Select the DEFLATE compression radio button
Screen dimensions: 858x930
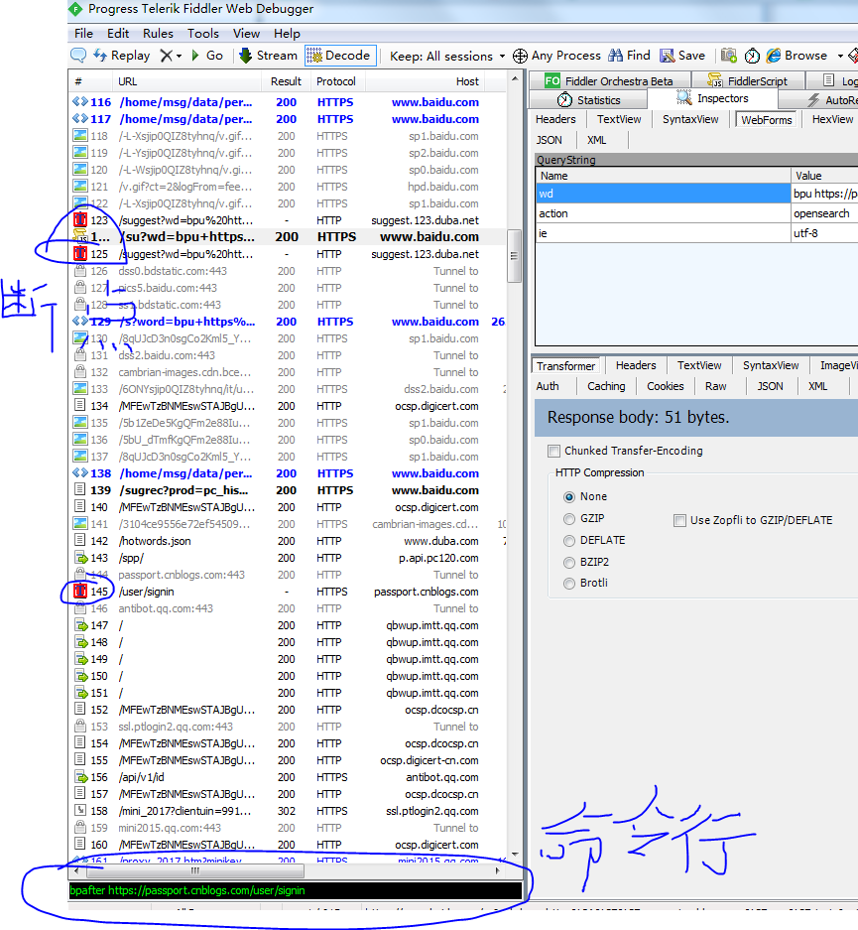tap(569, 541)
